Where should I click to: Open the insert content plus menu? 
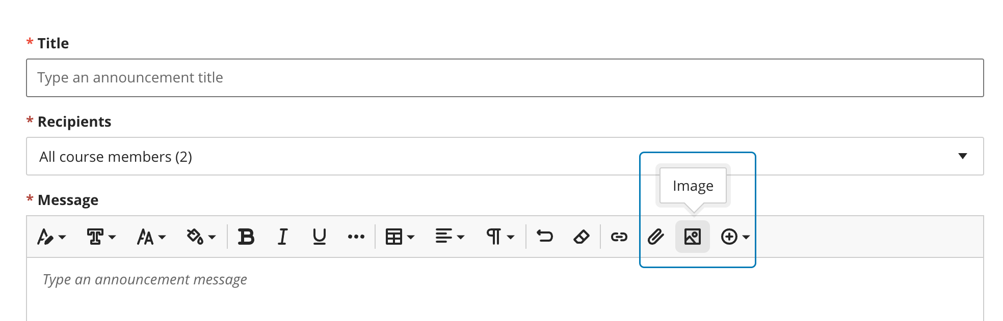tap(734, 237)
